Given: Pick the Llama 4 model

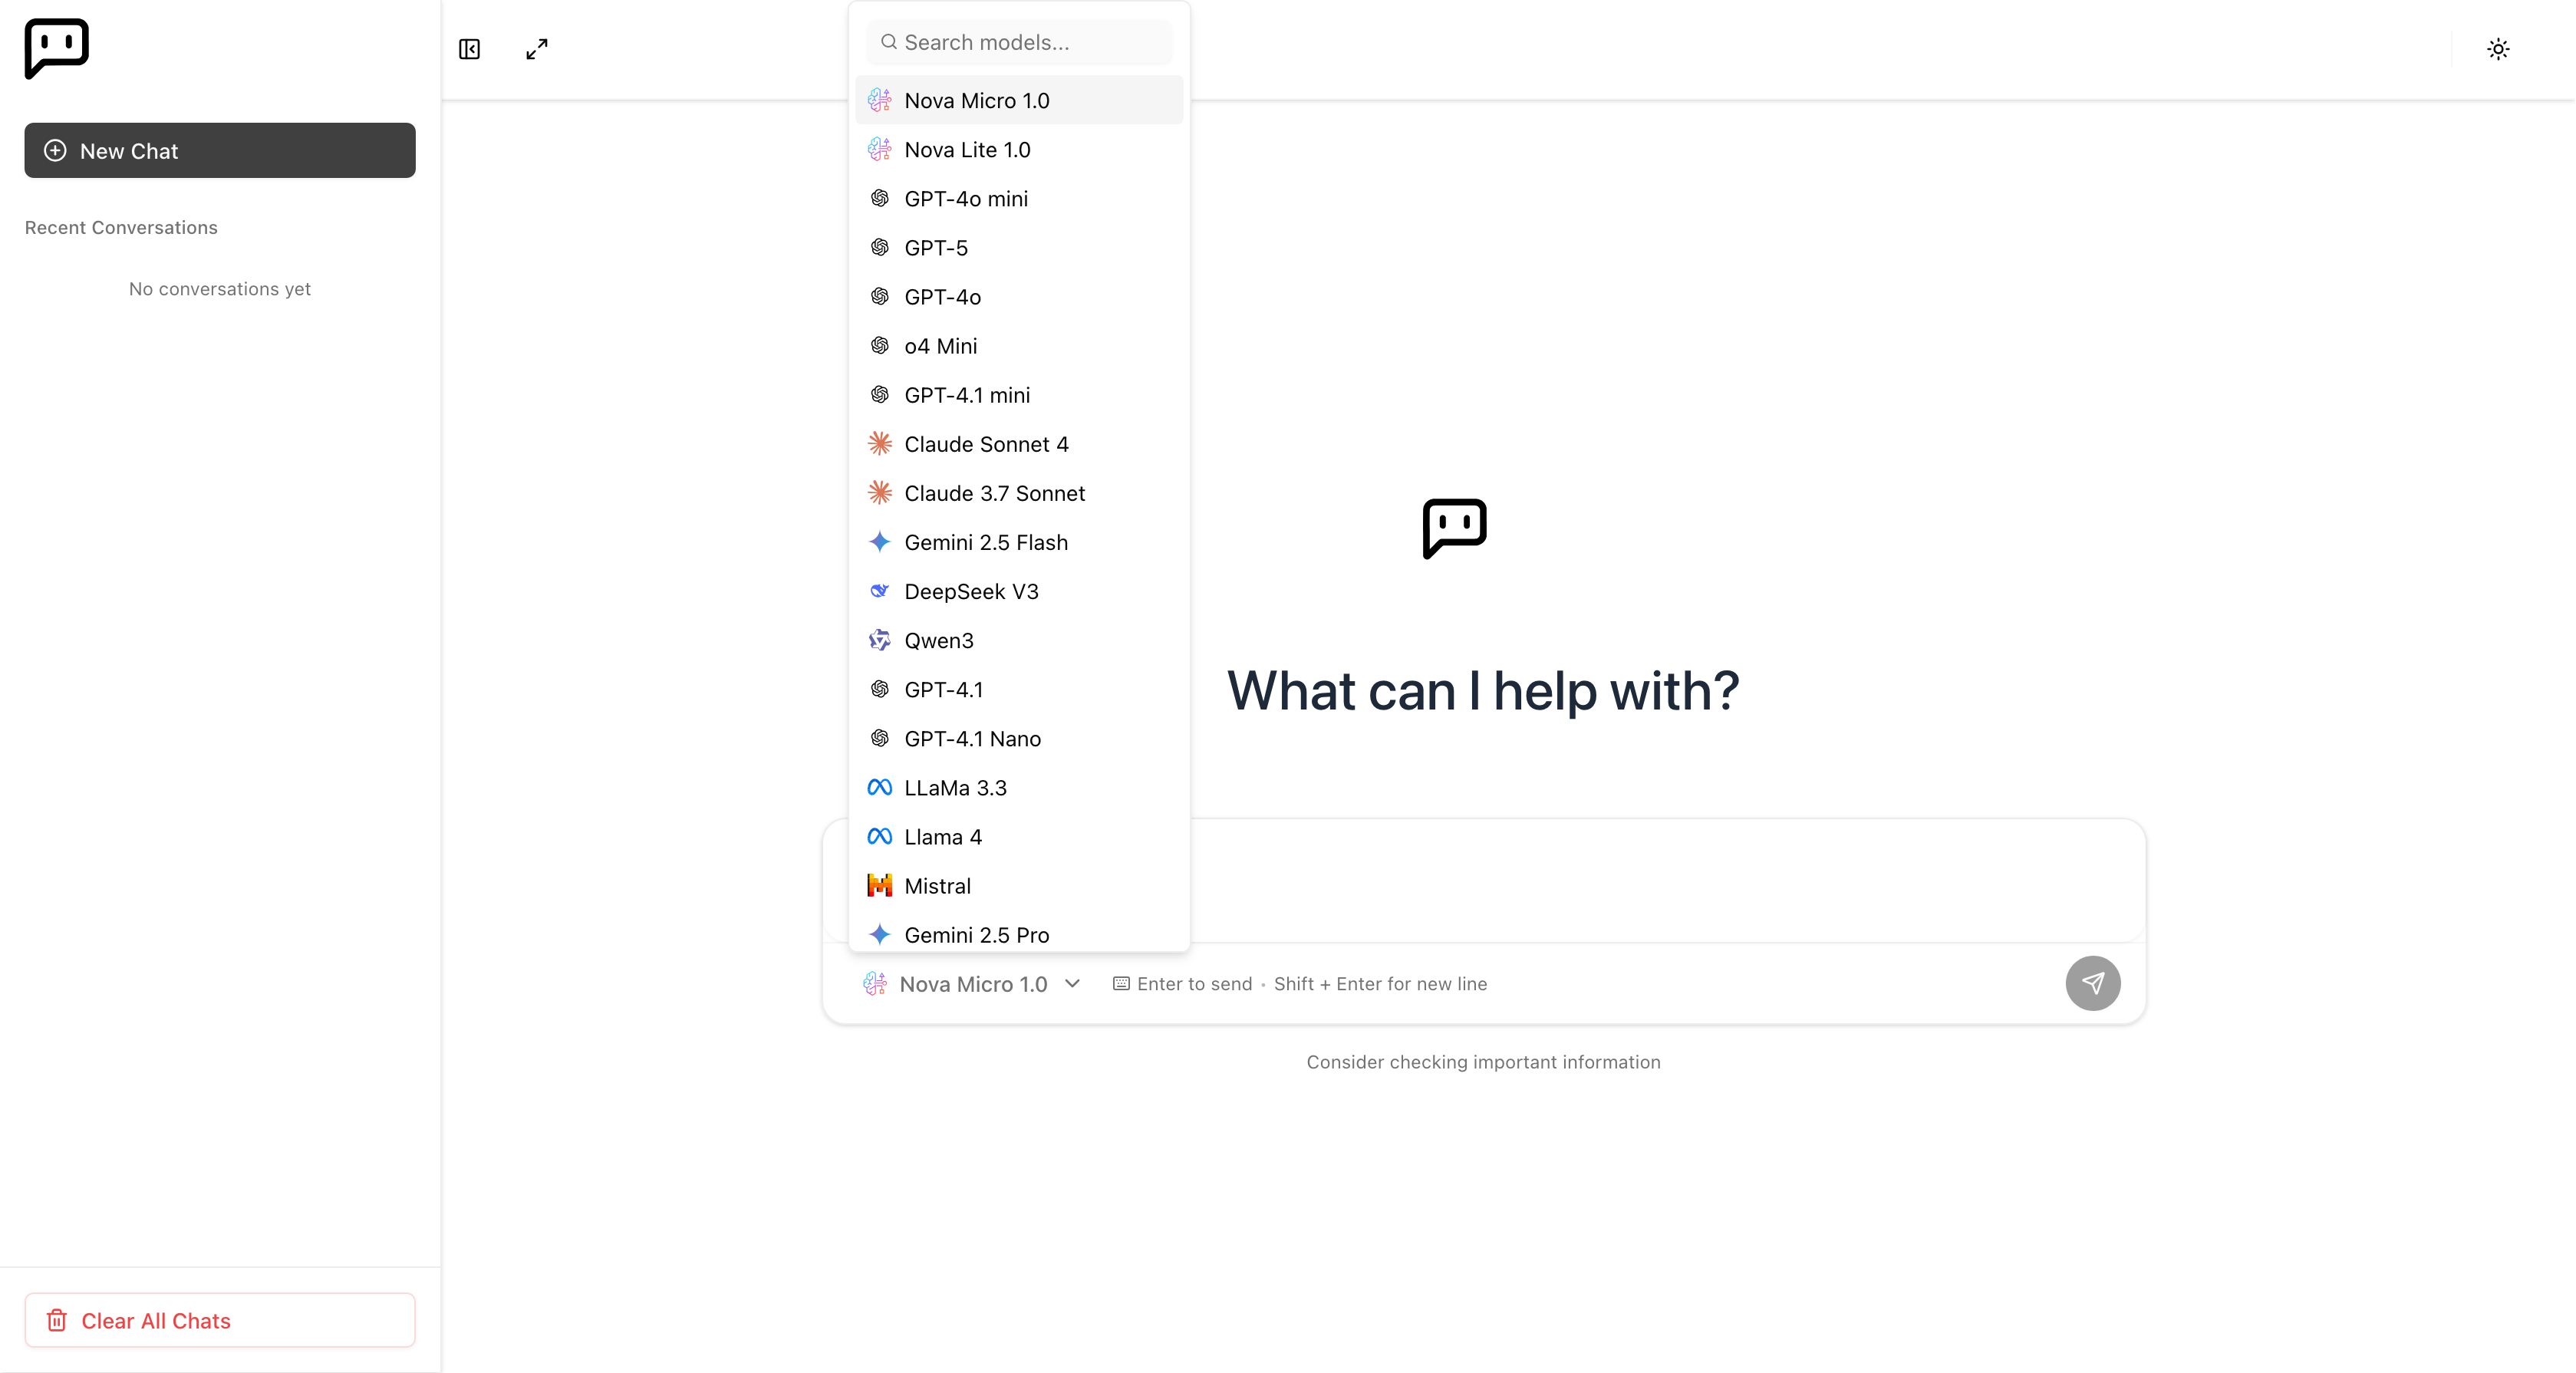Looking at the screenshot, I should point(1019,836).
